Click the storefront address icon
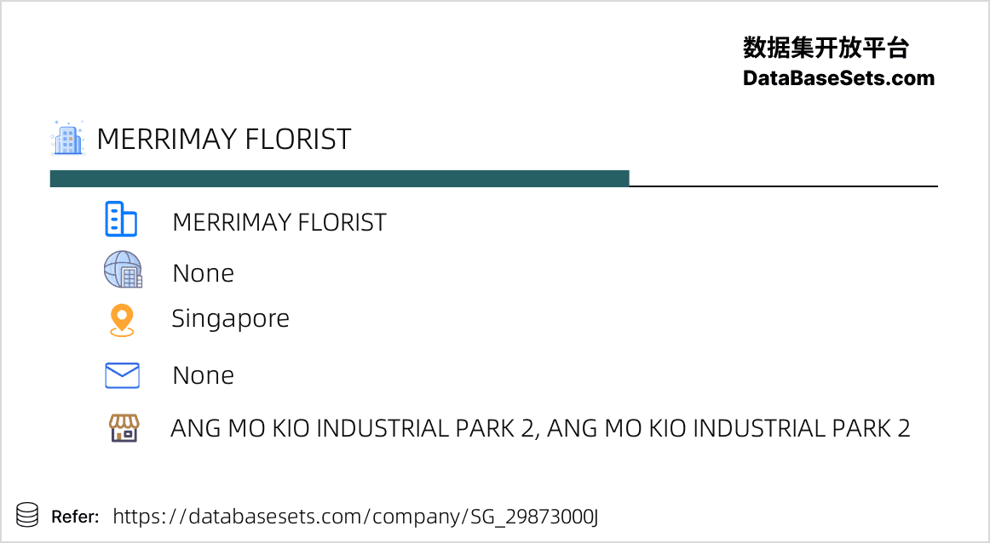 pyautogui.click(x=124, y=427)
